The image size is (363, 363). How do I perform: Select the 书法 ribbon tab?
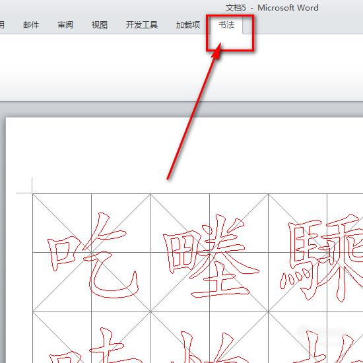[x=226, y=25]
